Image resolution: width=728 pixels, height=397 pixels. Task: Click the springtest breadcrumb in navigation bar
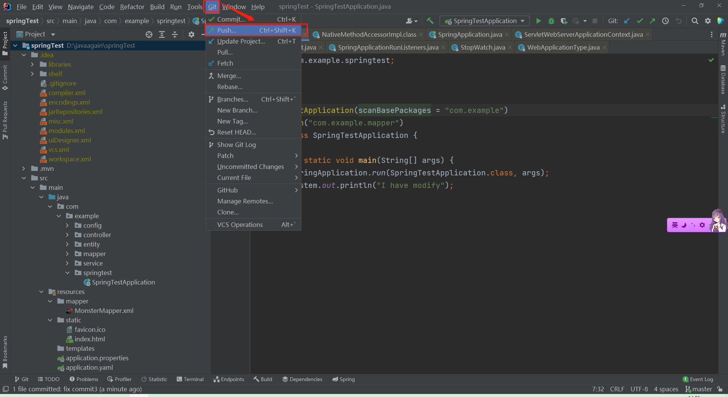[171, 21]
